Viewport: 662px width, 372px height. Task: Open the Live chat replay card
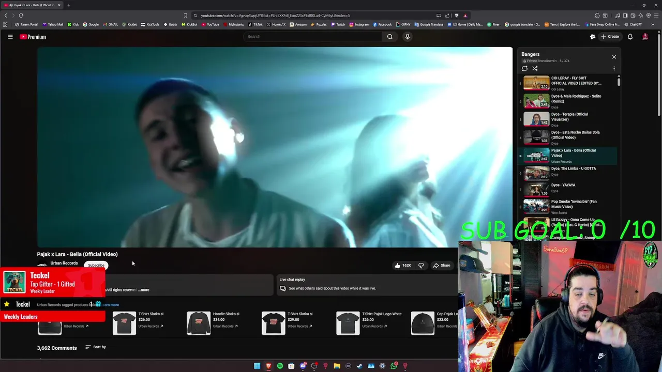[x=367, y=284]
